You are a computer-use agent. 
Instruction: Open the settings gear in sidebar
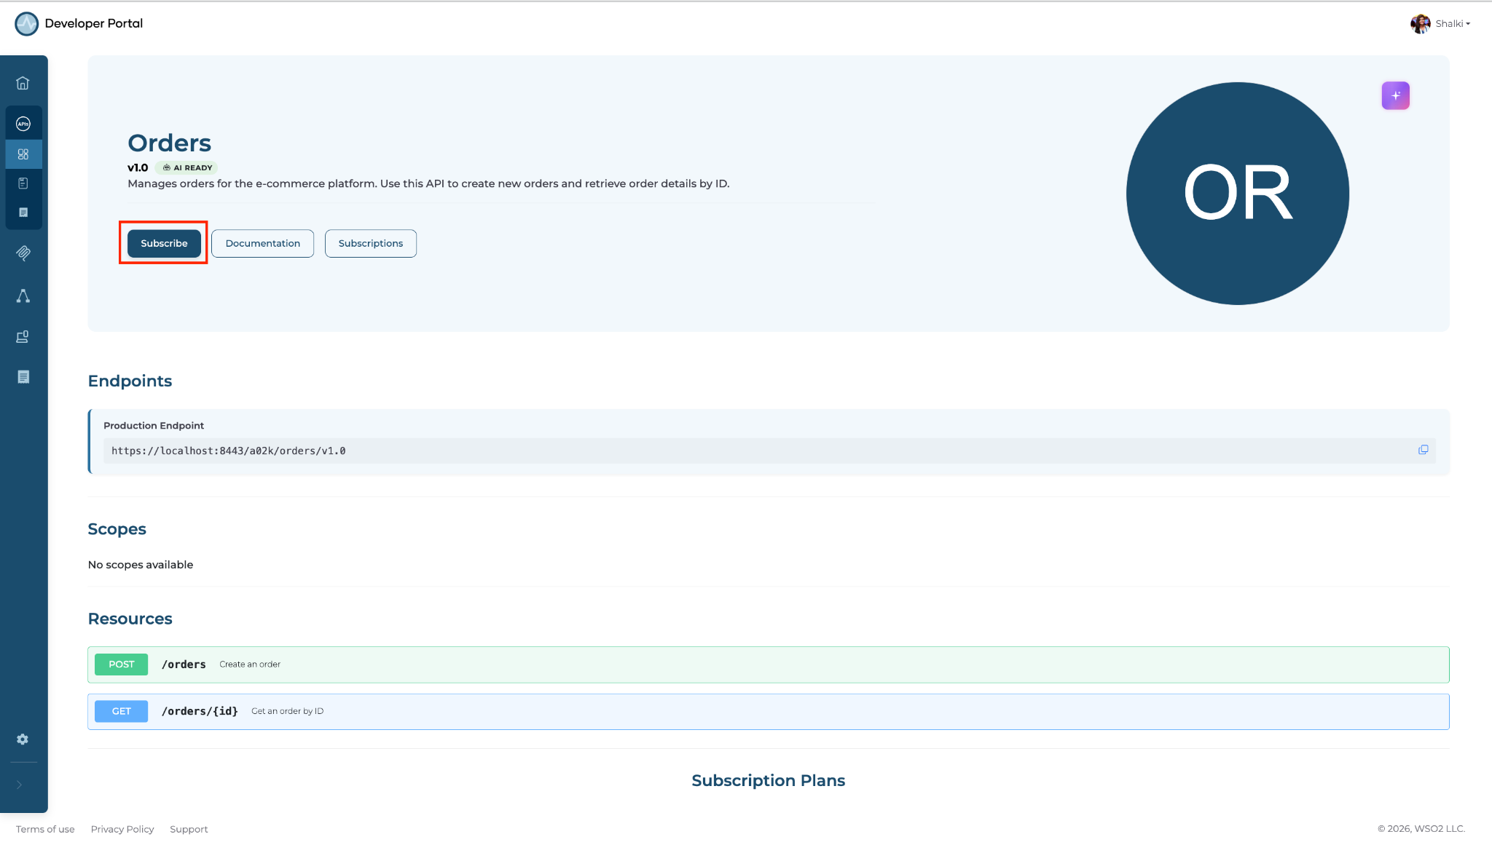coord(23,739)
